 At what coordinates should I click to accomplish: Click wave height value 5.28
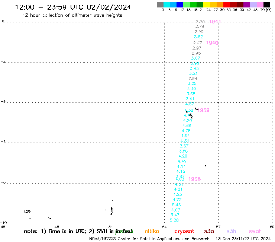174,220
